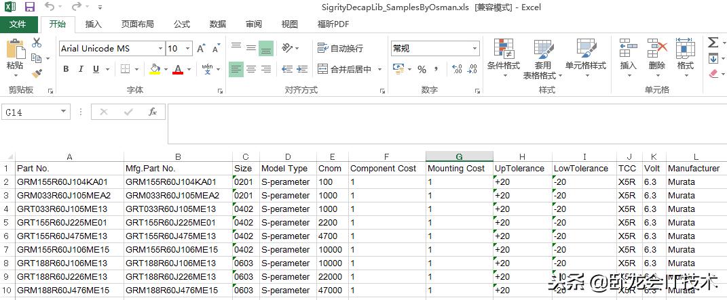Click the Redo arrow icon
Viewport: 727px width, 300px height.
coord(77,7)
